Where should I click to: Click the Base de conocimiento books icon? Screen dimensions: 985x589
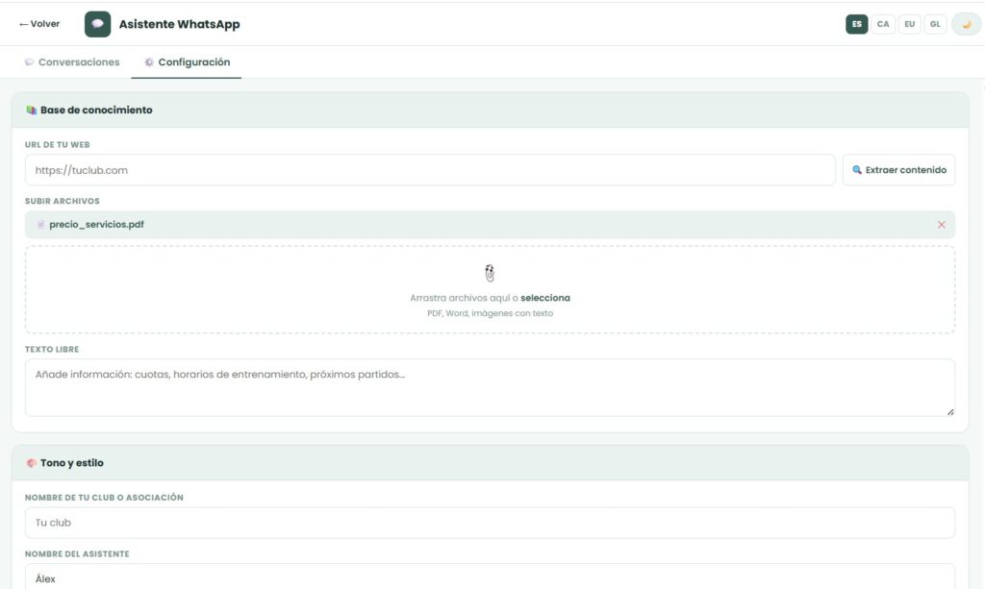(32, 110)
